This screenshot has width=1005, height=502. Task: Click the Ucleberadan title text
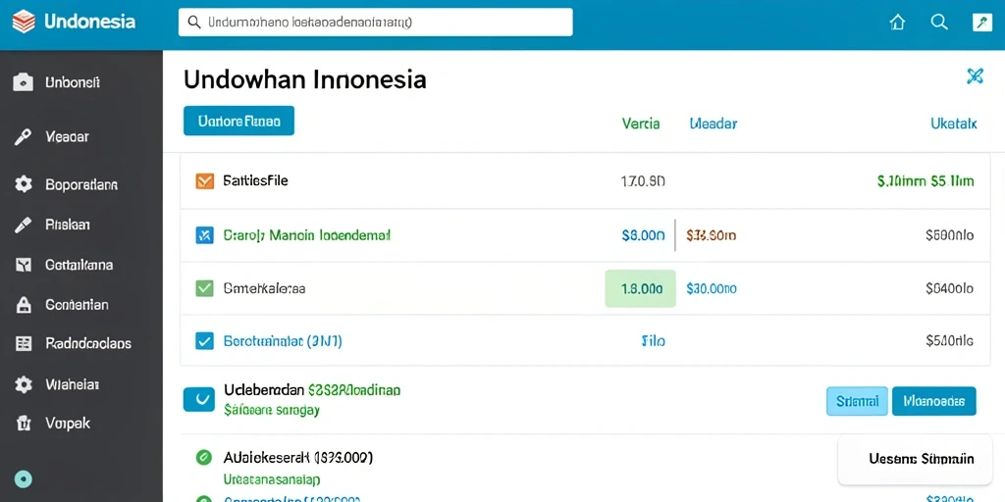pyautogui.click(x=264, y=389)
